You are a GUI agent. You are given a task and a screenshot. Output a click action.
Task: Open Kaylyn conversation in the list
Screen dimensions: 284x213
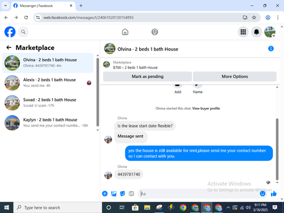pos(48,123)
